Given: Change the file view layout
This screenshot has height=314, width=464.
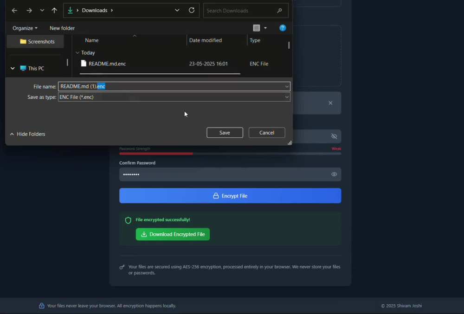Looking at the screenshot, I should (x=256, y=28).
